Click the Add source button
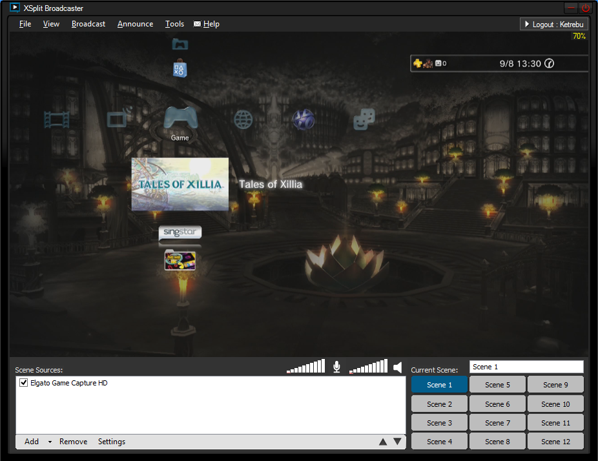The width and height of the screenshot is (598, 461). tap(32, 442)
